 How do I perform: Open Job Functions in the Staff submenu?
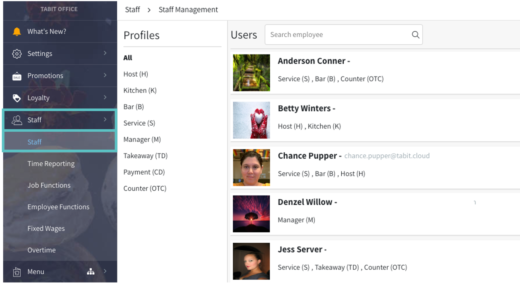click(x=49, y=185)
